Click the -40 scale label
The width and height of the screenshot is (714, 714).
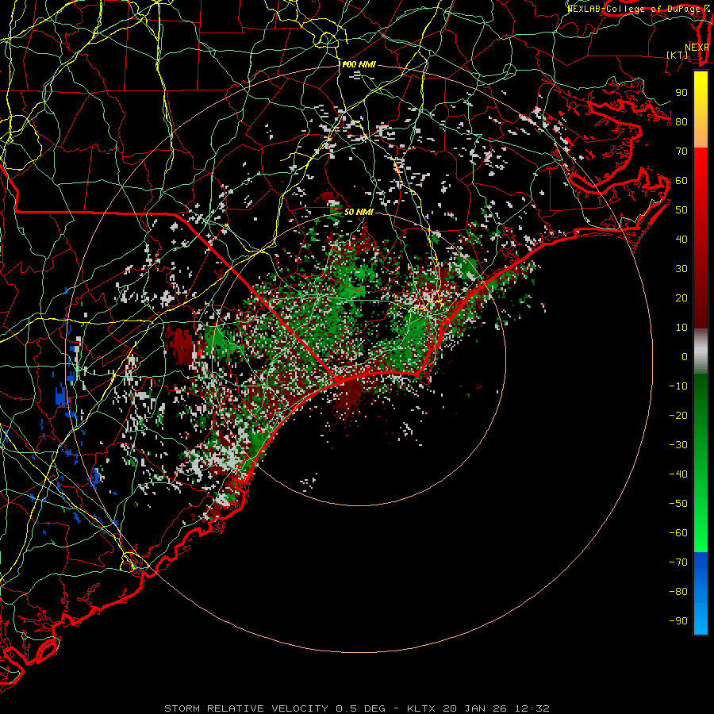point(678,474)
